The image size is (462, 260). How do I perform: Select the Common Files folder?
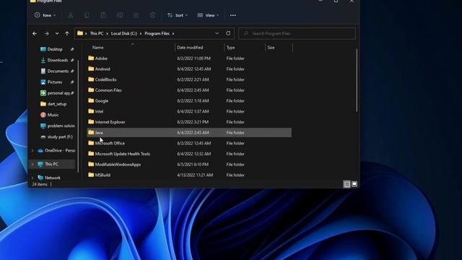click(189, 90)
